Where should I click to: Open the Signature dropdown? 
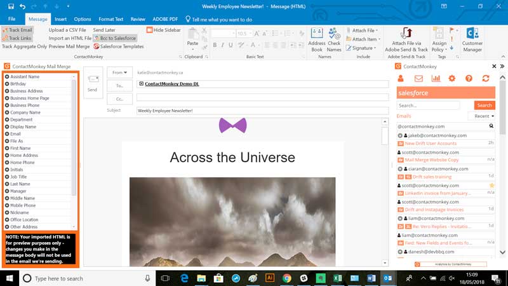(361, 48)
